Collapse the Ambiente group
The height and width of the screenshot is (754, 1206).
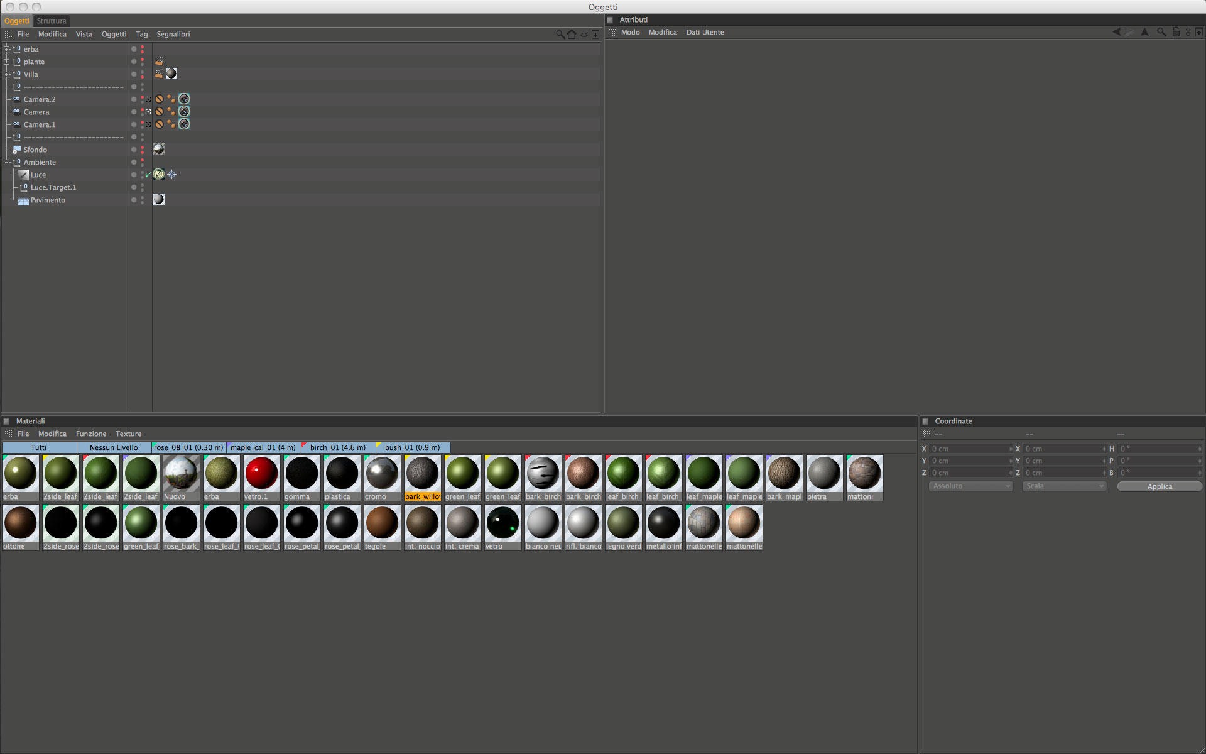(7, 162)
